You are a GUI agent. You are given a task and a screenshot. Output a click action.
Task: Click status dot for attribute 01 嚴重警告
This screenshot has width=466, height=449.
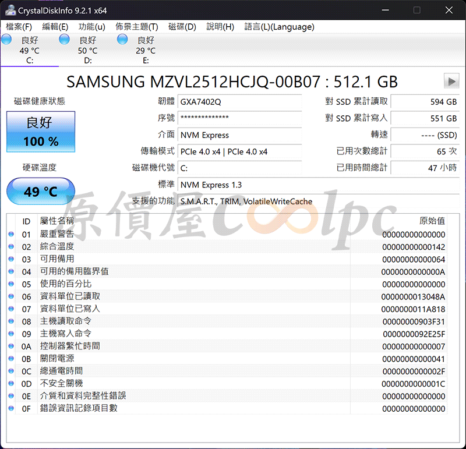(11, 234)
